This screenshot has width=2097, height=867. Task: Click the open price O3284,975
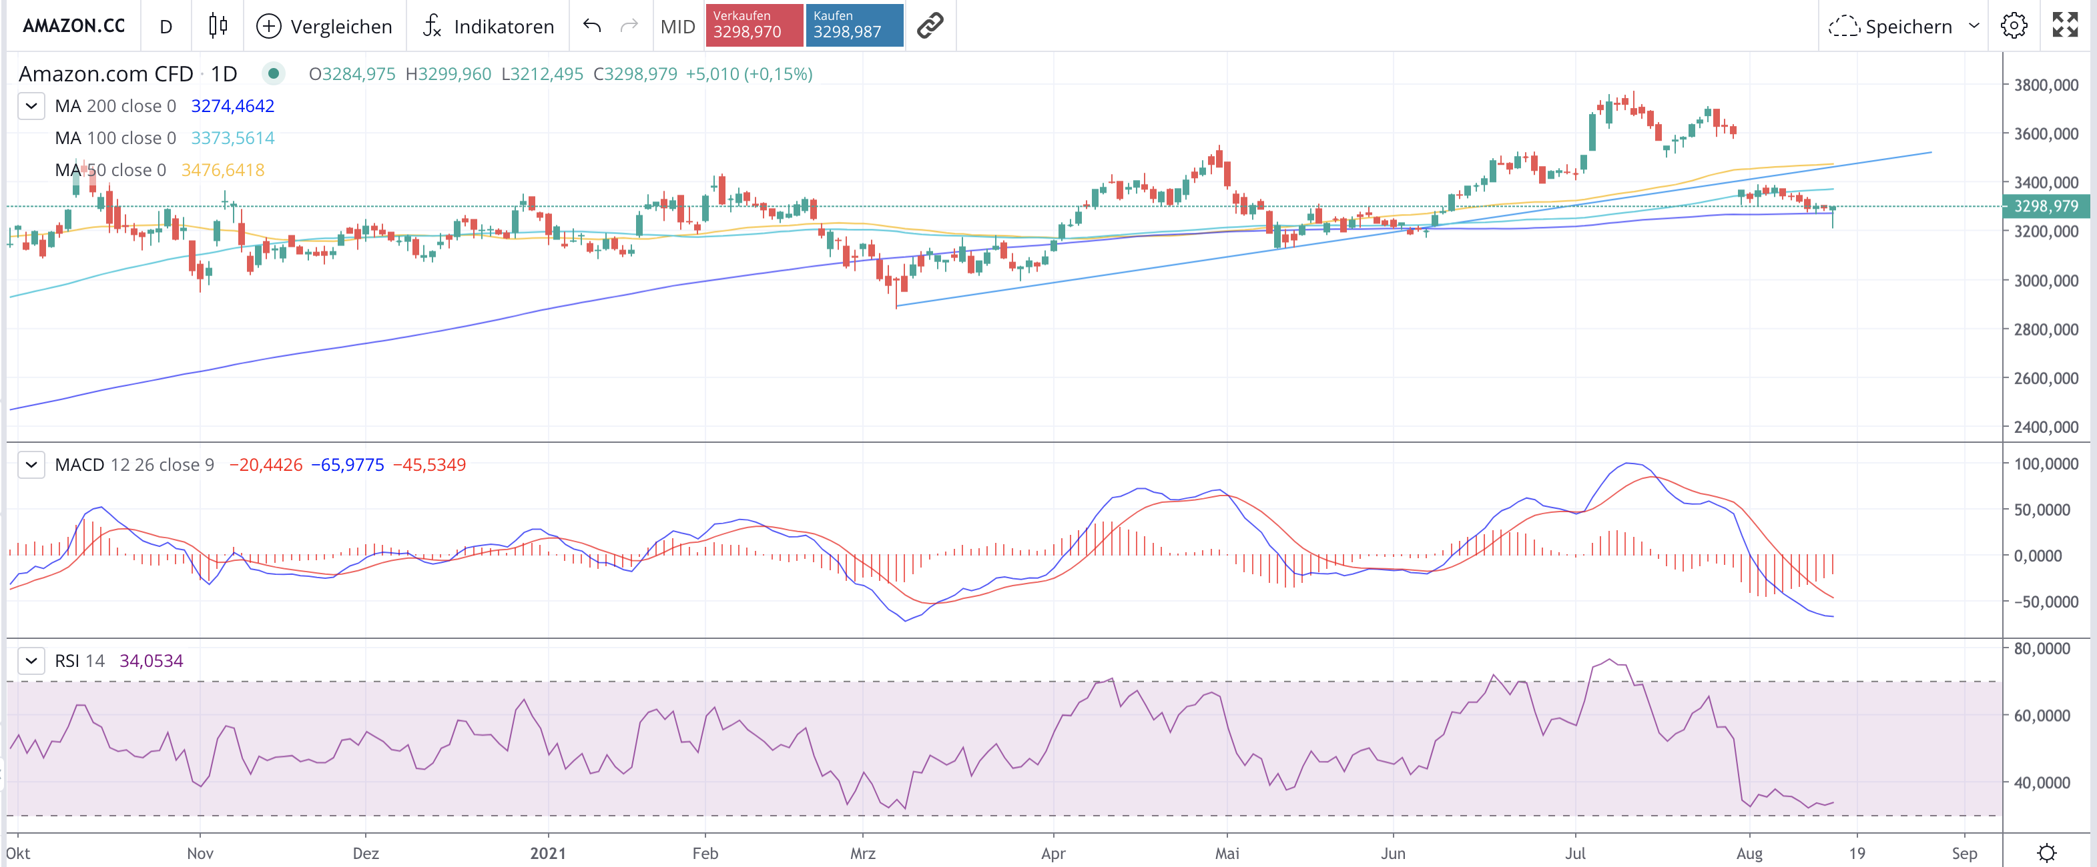coord(352,74)
